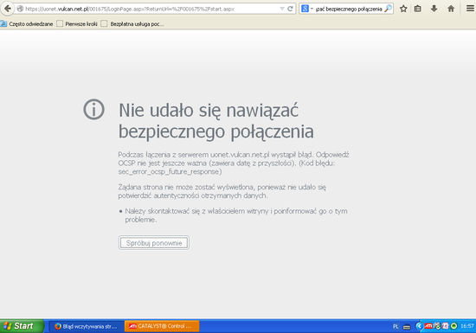
Task: Click the tray icon with green checkmark
Action: pyautogui.click(x=436, y=326)
